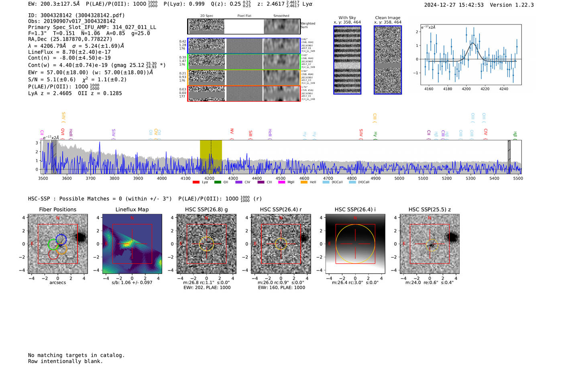Viewport: 562px width, 383px height.
Task: Click the red Lyα legend swatch
Action: pyautogui.click(x=196, y=182)
